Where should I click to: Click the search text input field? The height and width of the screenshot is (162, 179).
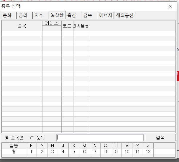pyautogui.click(x=100, y=138)
